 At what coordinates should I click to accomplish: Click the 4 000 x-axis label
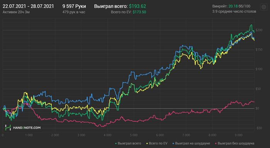108,135
